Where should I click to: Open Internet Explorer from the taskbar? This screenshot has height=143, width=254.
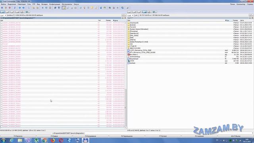pyautogui.click(x=12, y=140)
